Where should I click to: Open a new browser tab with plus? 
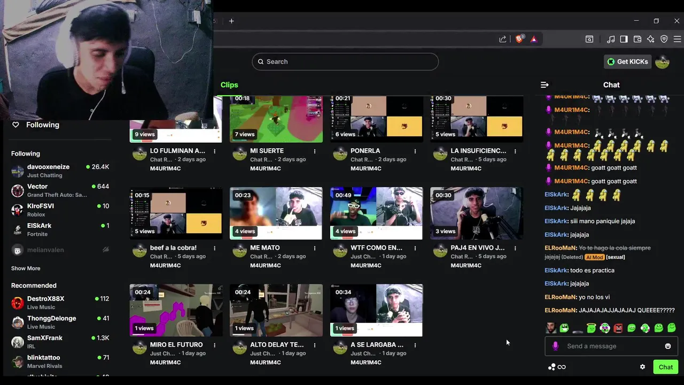point(231,21)
